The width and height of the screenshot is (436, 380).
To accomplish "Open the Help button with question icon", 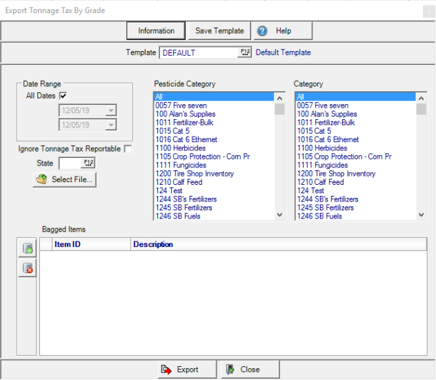I will pyautogui.click(x=283, y=31).
